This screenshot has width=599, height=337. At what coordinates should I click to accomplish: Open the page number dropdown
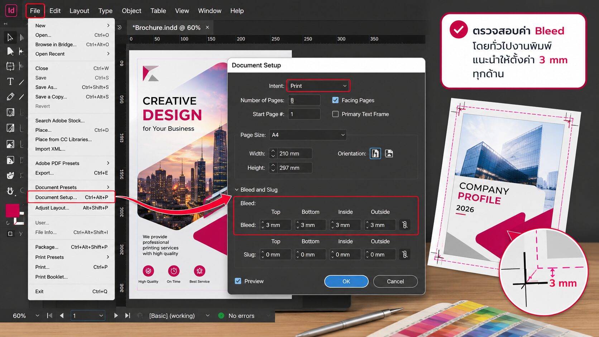coord(101,316)
